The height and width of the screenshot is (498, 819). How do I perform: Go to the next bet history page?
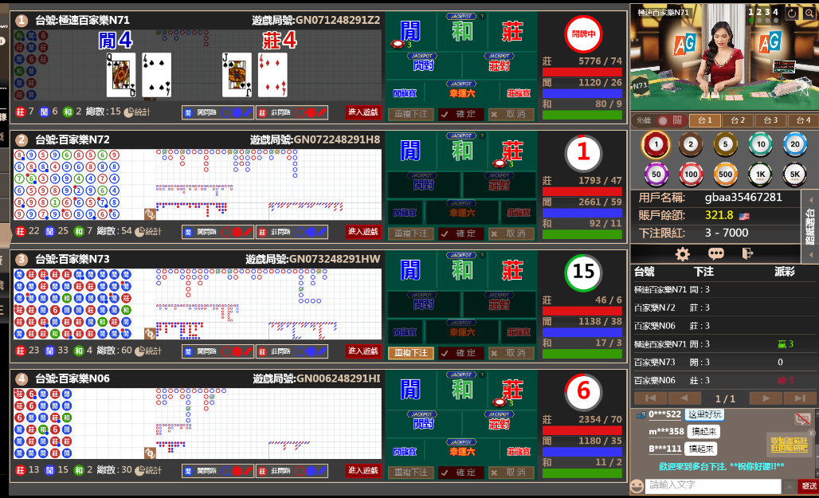click(x=765, y=398)
